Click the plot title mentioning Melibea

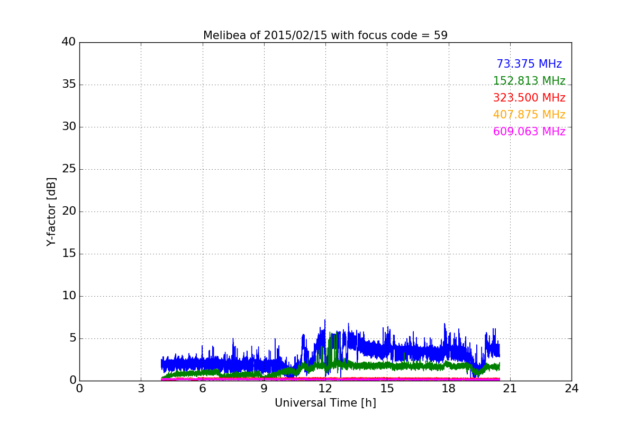[325, 35]
